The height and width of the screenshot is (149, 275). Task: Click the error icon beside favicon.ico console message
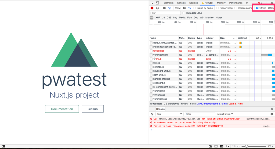[151, 119]
